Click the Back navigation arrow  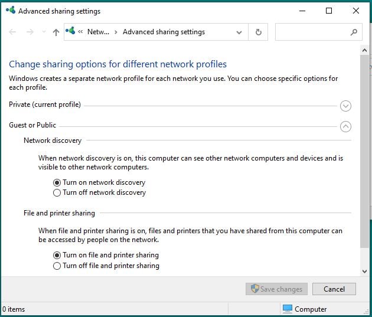click(x=12, y=32)
